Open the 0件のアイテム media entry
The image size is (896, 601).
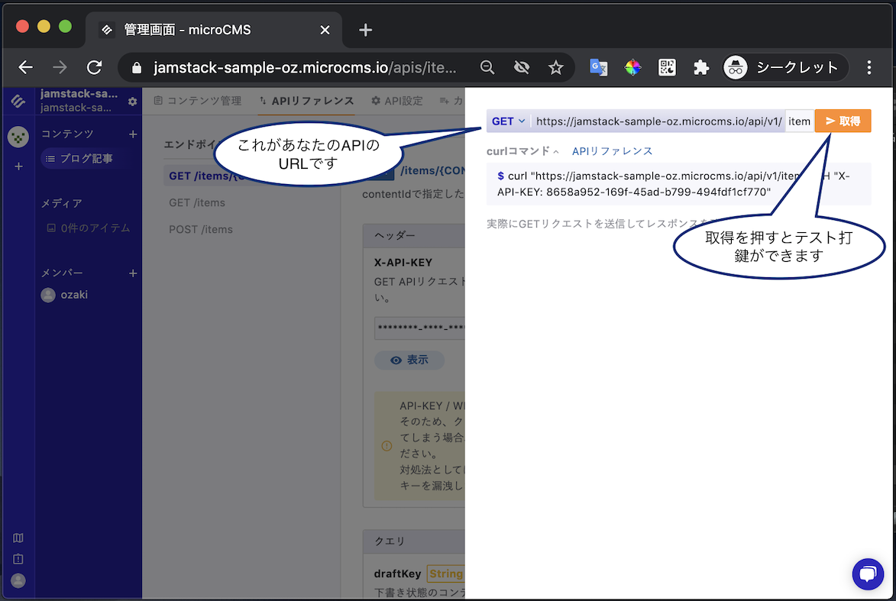point(89,228)
